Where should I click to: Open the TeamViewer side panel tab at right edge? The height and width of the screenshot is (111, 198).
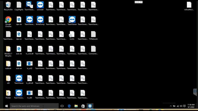[x=195, y=92]
